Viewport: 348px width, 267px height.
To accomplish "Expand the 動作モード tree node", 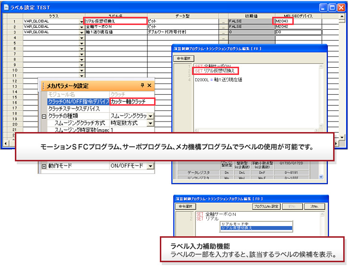I will (x=44, y=166).
